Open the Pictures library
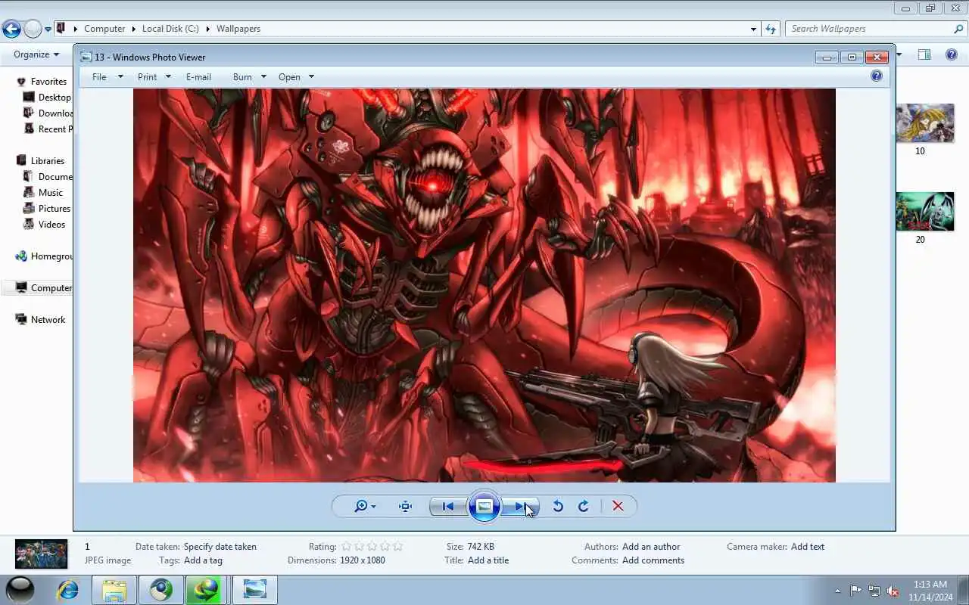 [x=54, y=208]
